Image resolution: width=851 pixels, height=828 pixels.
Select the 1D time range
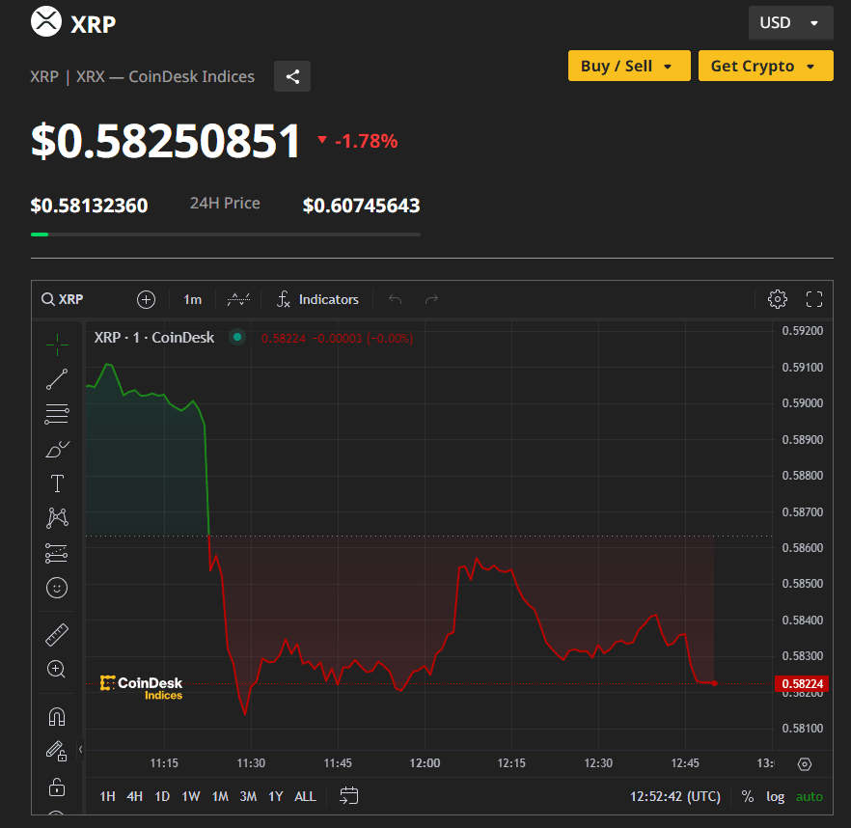162,796
